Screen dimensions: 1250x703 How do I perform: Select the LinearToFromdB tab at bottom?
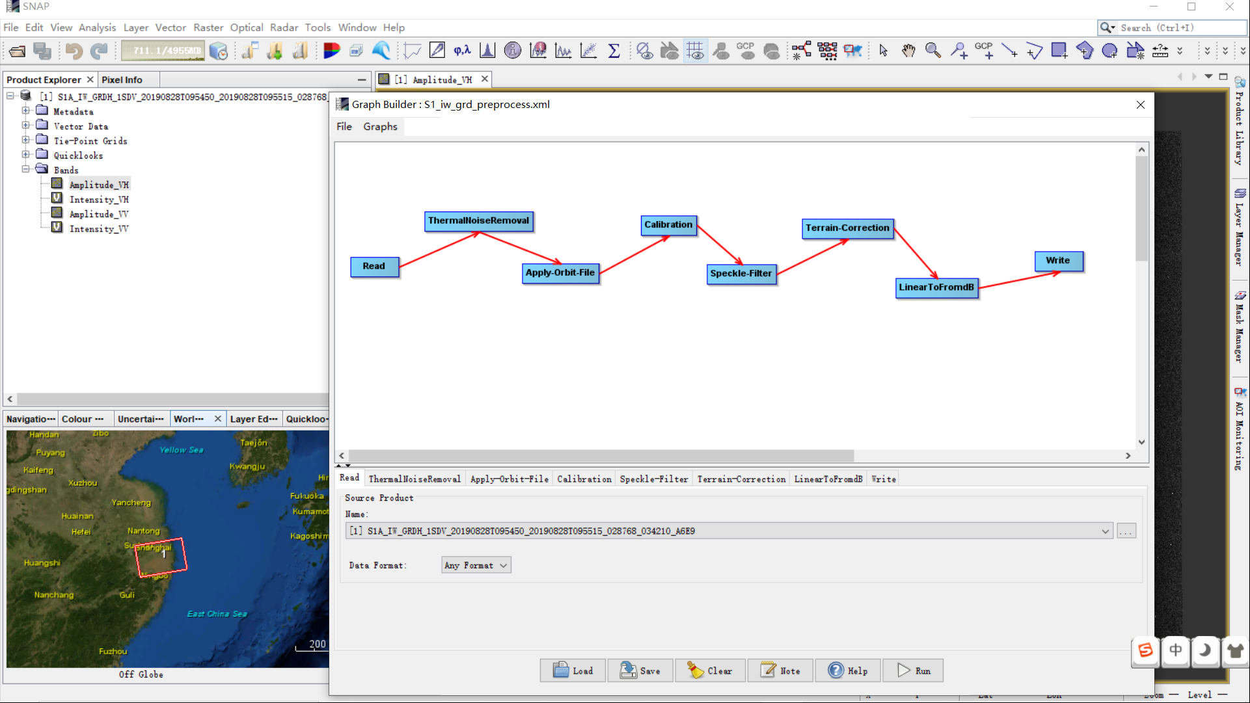click(x=828, y=479)
